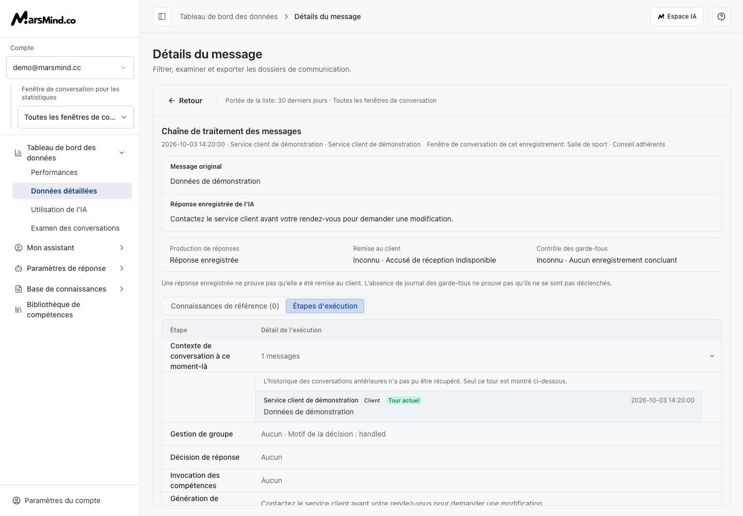The width and height of the screenshot is (743, 516).
Task: Click the Bibliothèque de compétences library icon
Action: [19, 310]
